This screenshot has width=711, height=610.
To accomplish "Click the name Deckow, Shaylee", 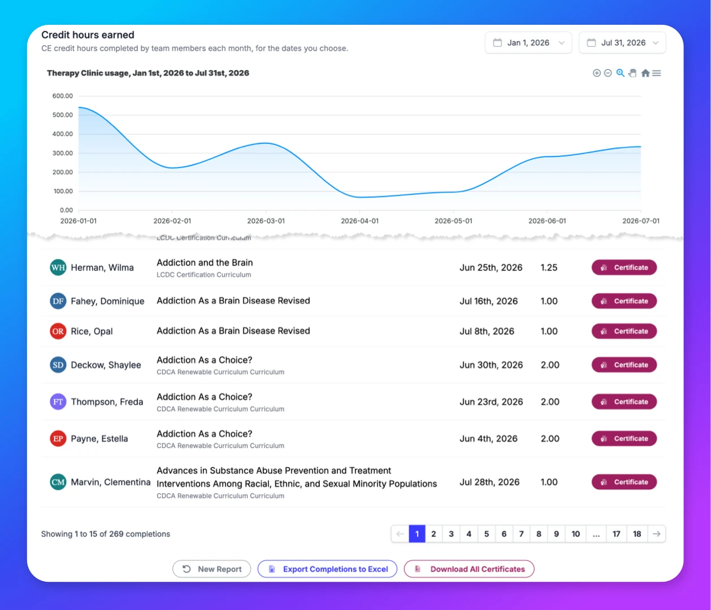I will tap(106, 365).
